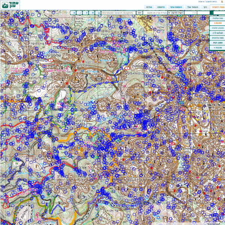Click the דלג jump button
Viewport: 225px width, 225px height.
pos(139,13)
